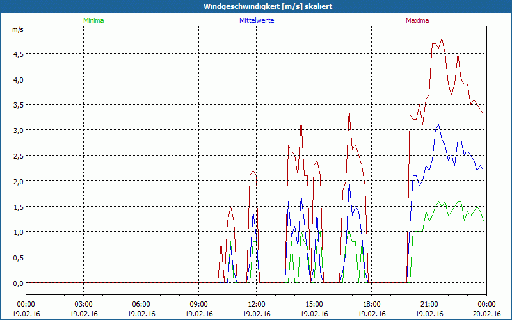Click the 1,0 y-axis value

19,232
